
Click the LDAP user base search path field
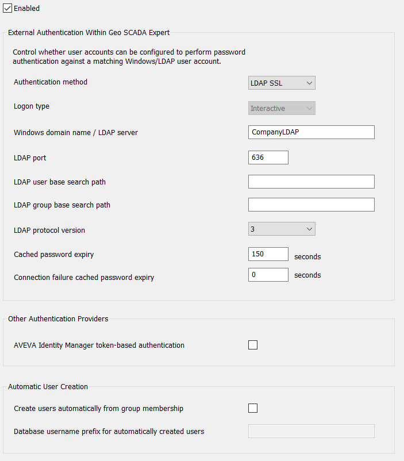pyautogui.click(x=311, y=182)
